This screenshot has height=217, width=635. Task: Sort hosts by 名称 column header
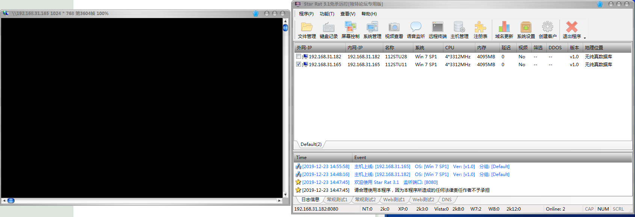point(398,48)
